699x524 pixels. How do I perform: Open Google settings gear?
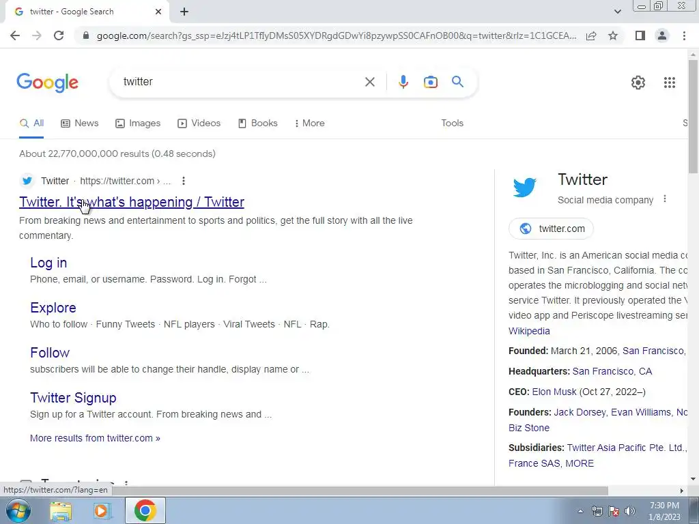(x=638, y=83)
